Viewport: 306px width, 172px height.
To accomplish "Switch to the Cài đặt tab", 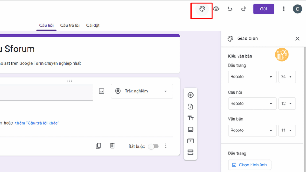I will (x=93, y=26).
